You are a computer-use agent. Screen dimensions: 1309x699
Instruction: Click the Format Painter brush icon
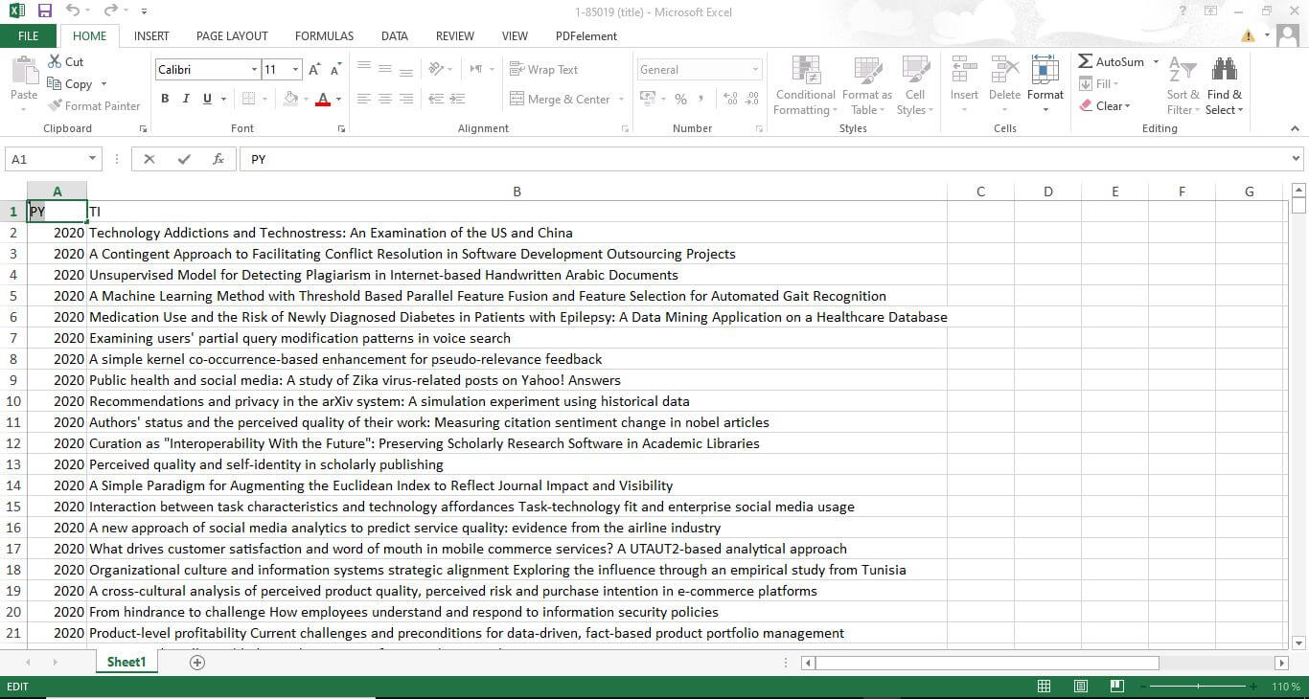click(x=56, y=106)
